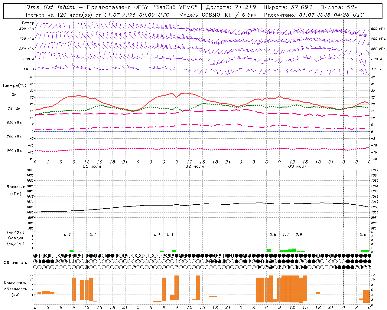Click the Осадки panel label
Image resolution: width=387 pixels, height=310 pixels.
tap(15, 238)
